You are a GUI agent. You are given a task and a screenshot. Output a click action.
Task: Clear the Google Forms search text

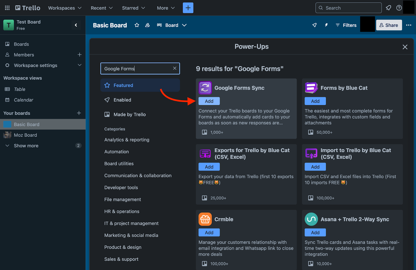point(175,68)
